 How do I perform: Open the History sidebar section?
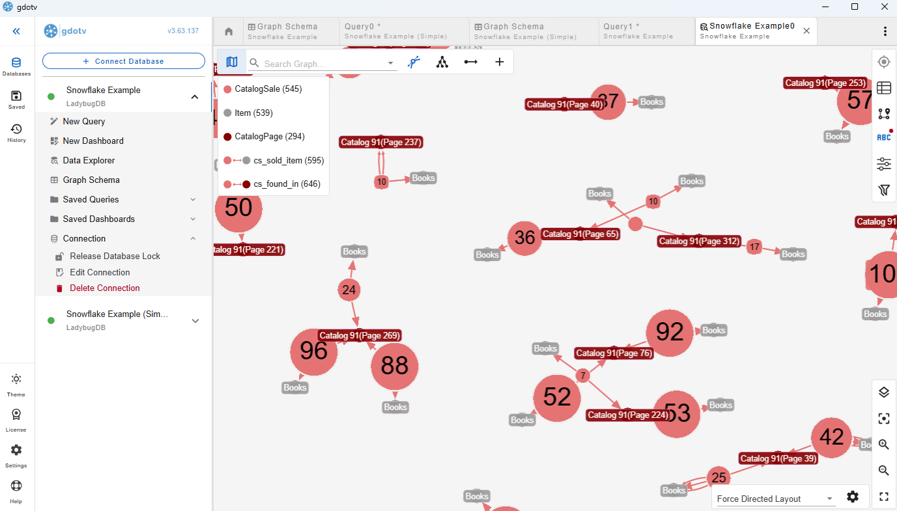tap(16, 133)
